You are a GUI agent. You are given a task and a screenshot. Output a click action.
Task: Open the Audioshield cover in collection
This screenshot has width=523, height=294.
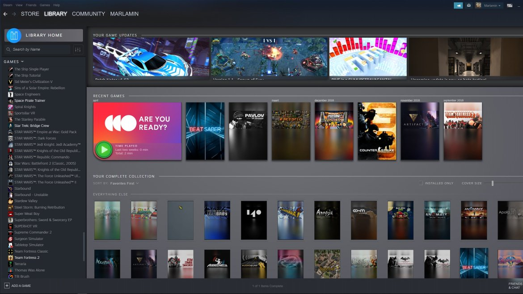click(217, 264)
